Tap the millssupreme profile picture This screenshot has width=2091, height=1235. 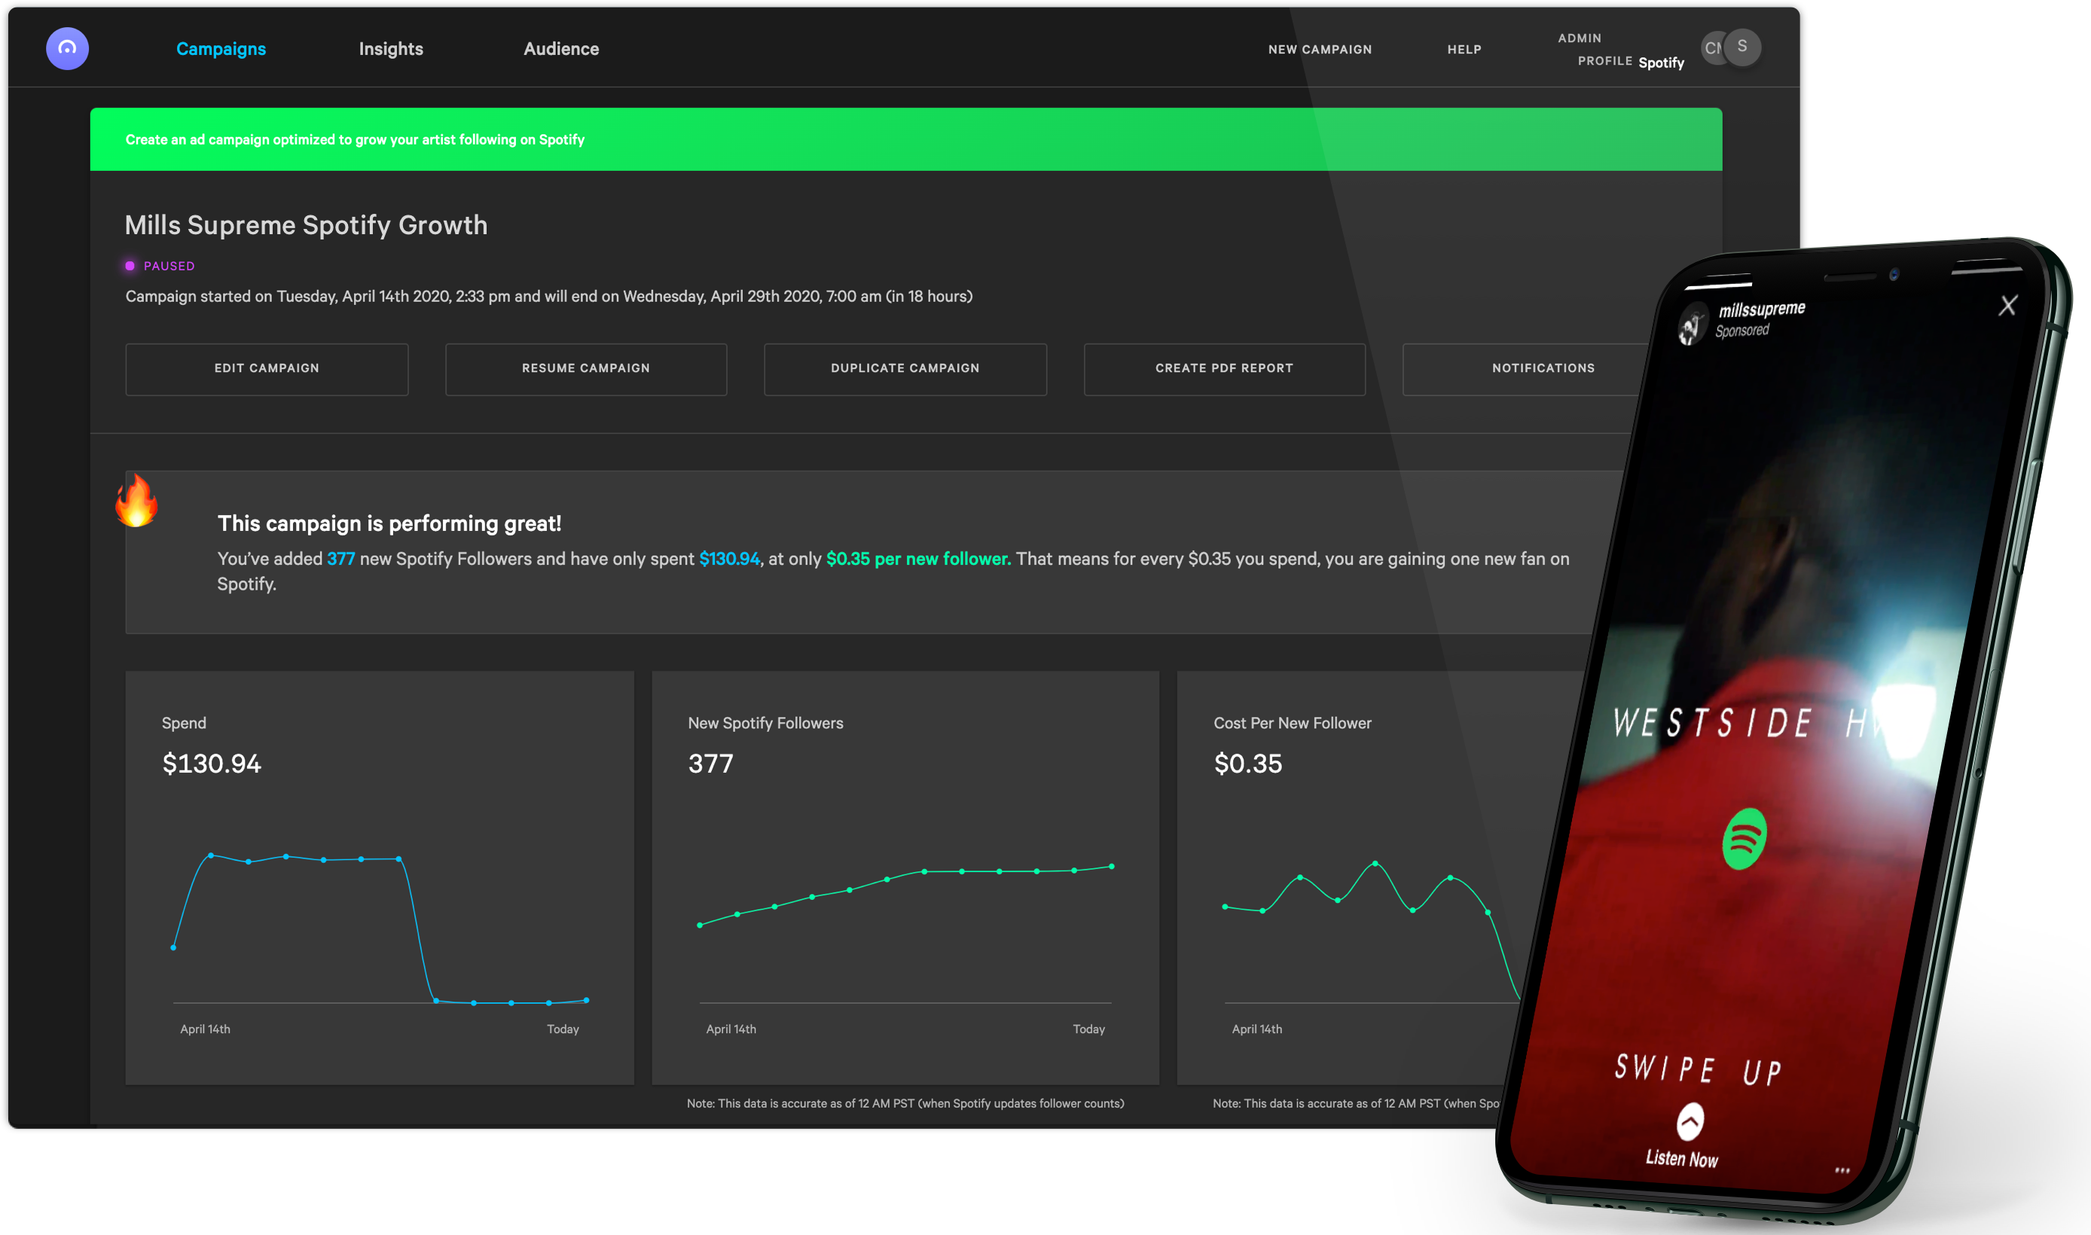pyautogui.click(x=1693, y=325)
